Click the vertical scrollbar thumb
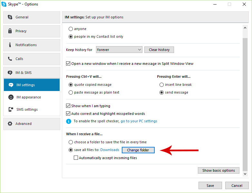Viewport: 252px width, 193px height. tap(245, 105)
